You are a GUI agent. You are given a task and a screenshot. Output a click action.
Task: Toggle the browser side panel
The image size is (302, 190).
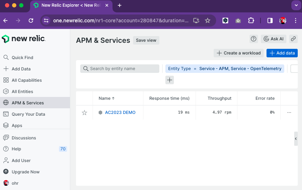[270, 21]
